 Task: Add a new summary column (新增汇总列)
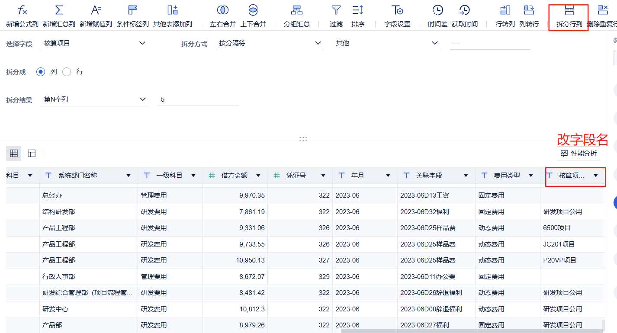point(59,16)
